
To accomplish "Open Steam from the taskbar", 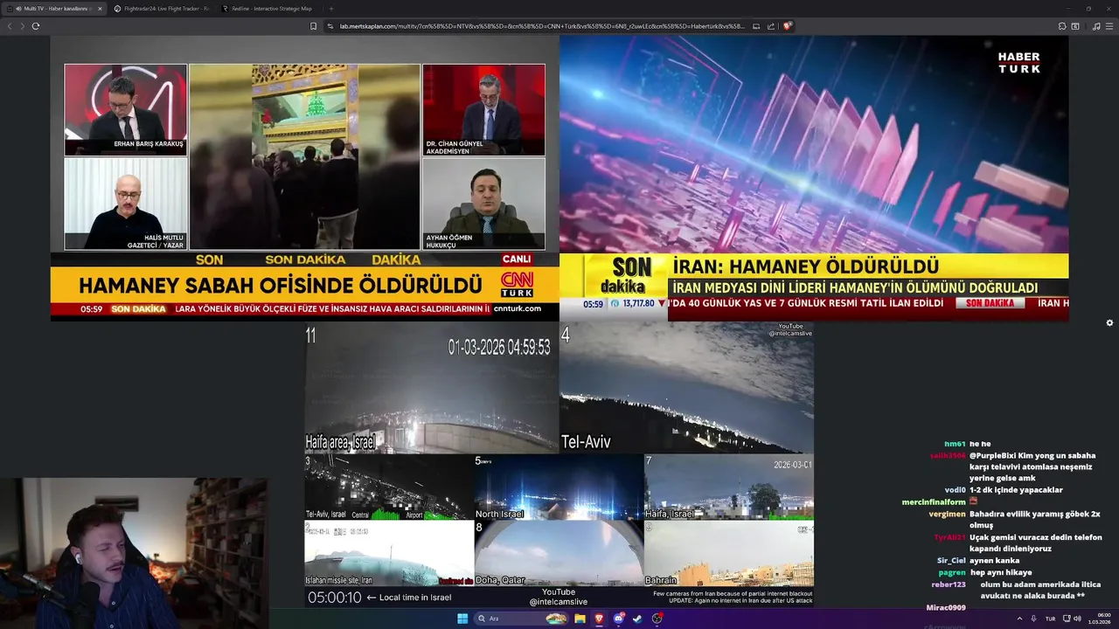I will [x=637, y=619].
